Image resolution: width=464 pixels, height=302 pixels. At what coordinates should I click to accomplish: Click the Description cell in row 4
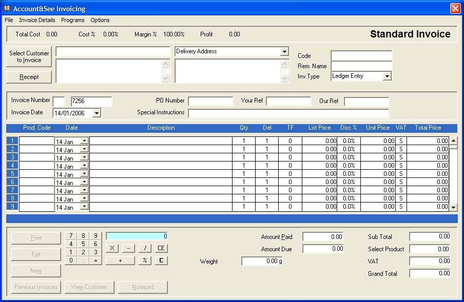click(161, 166)
